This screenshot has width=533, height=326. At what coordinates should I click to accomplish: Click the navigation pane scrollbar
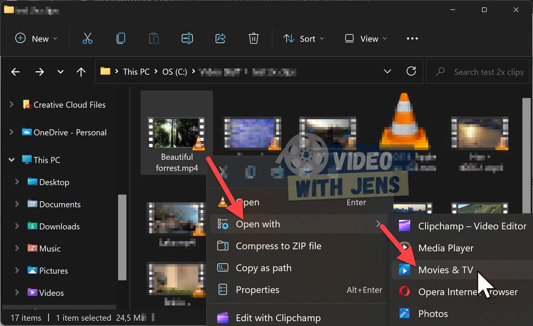pyautogui.click(x=122, y=238)
